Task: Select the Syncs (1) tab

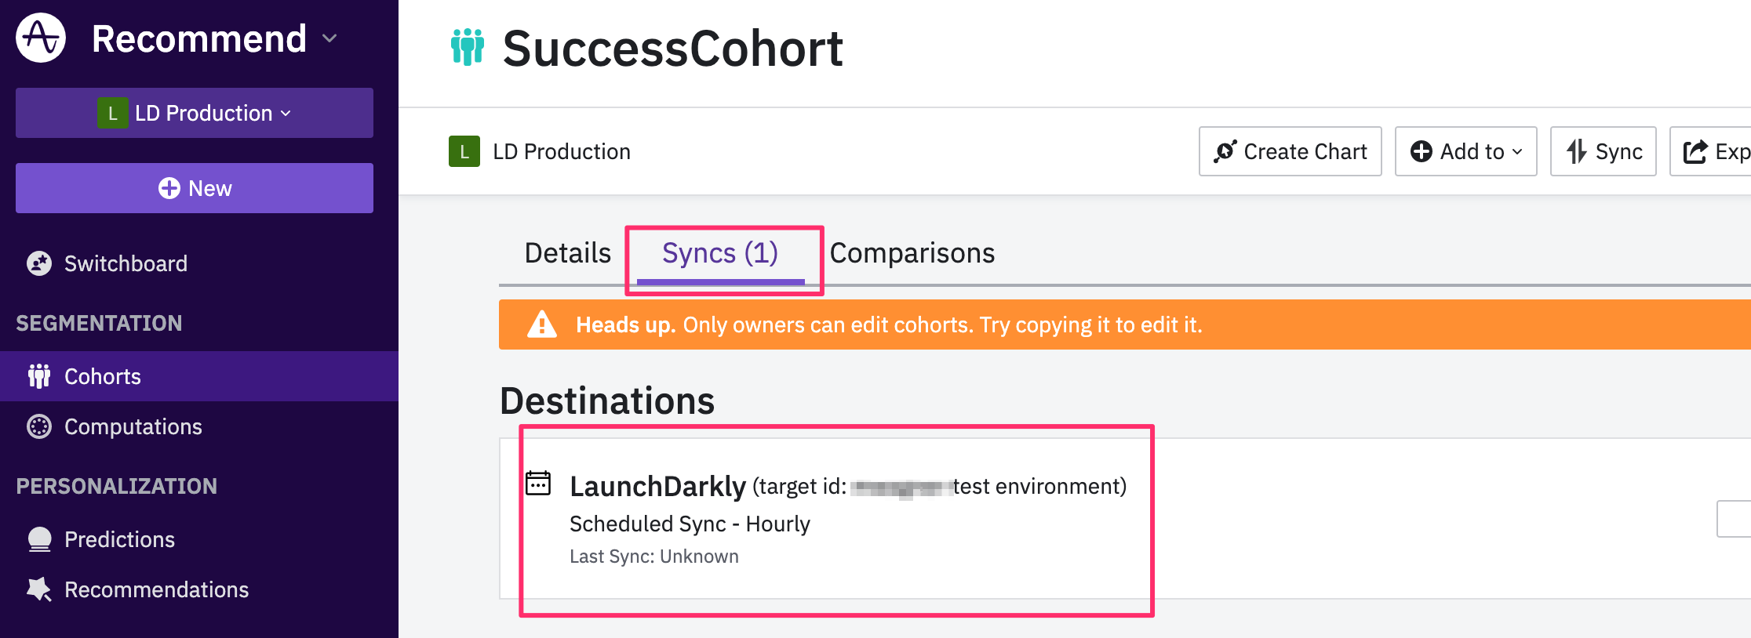Action: click(720, 253)
